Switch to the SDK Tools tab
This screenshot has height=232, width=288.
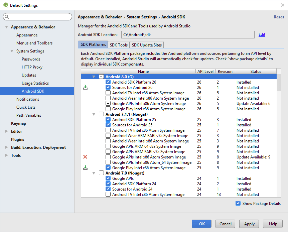coord(119,44)
